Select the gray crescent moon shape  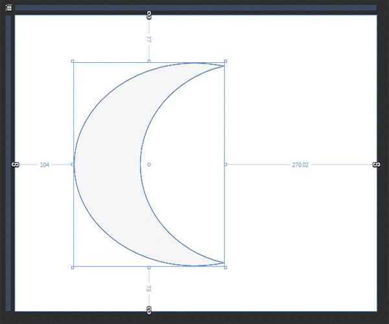coord(109,165)
